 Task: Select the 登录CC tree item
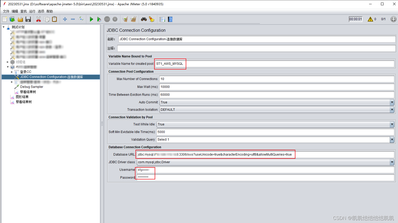[x=26, y=72]
